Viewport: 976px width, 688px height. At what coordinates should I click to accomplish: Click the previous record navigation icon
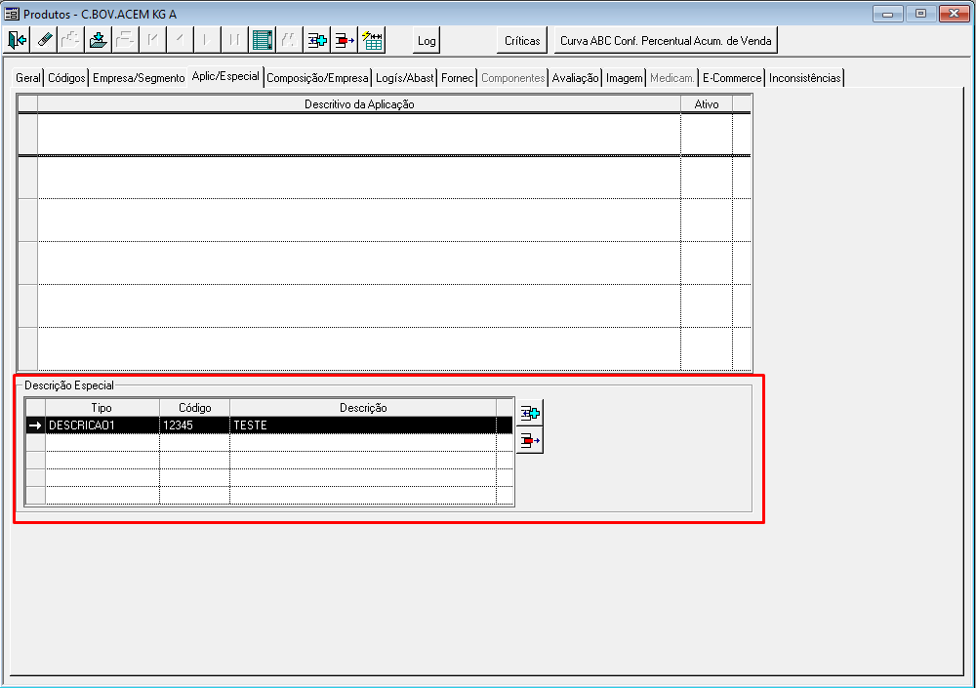click(180, 40)
